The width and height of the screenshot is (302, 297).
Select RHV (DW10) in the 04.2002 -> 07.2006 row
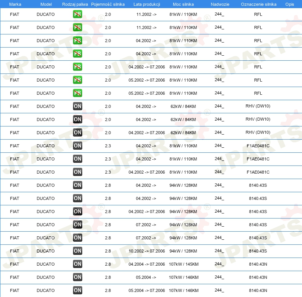[x=258, y=132]
